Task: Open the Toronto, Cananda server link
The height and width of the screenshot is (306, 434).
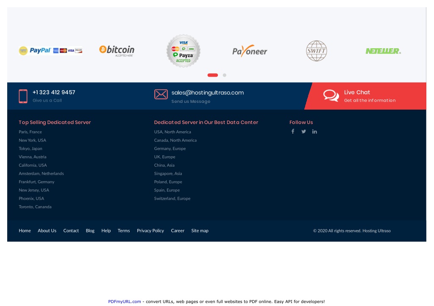Action: [35, 207]
